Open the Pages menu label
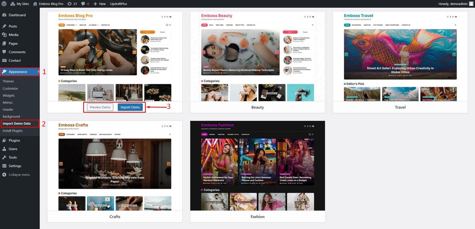The height and width of the screenshot is (229, 475). 13,43
